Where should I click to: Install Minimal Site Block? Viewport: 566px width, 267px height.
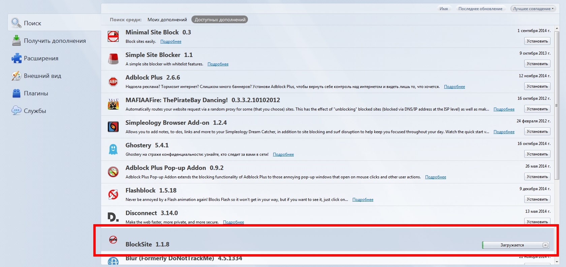pyautogui.click(x=537, y=41)
